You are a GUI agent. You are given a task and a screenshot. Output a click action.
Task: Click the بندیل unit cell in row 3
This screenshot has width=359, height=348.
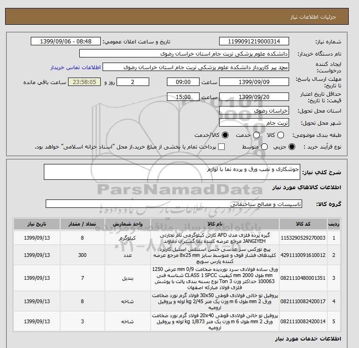click(128, 278)
